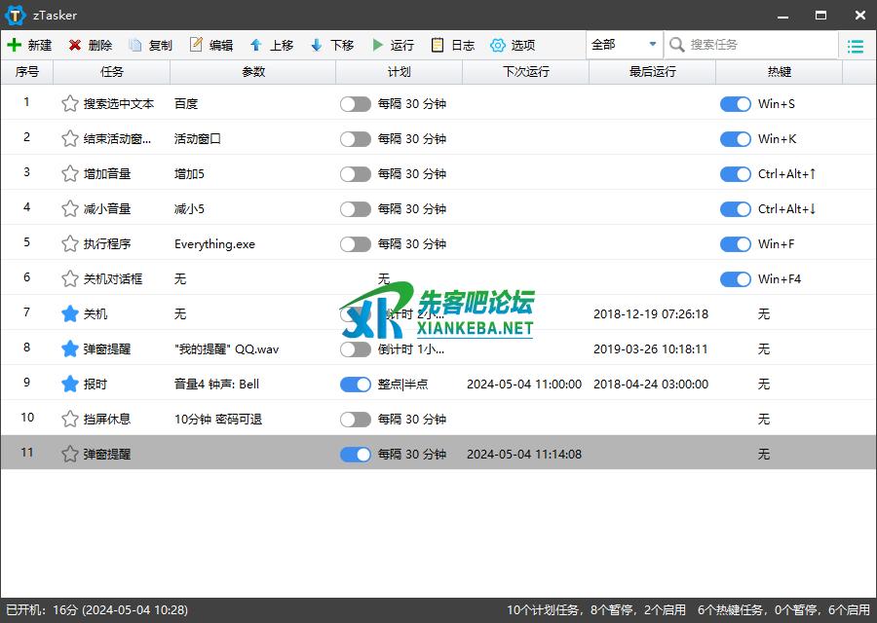This screenshot has height=623, width=877.
Task: Disable the Win+F4 hotkey toggle
Action: (x=735, y=279)
